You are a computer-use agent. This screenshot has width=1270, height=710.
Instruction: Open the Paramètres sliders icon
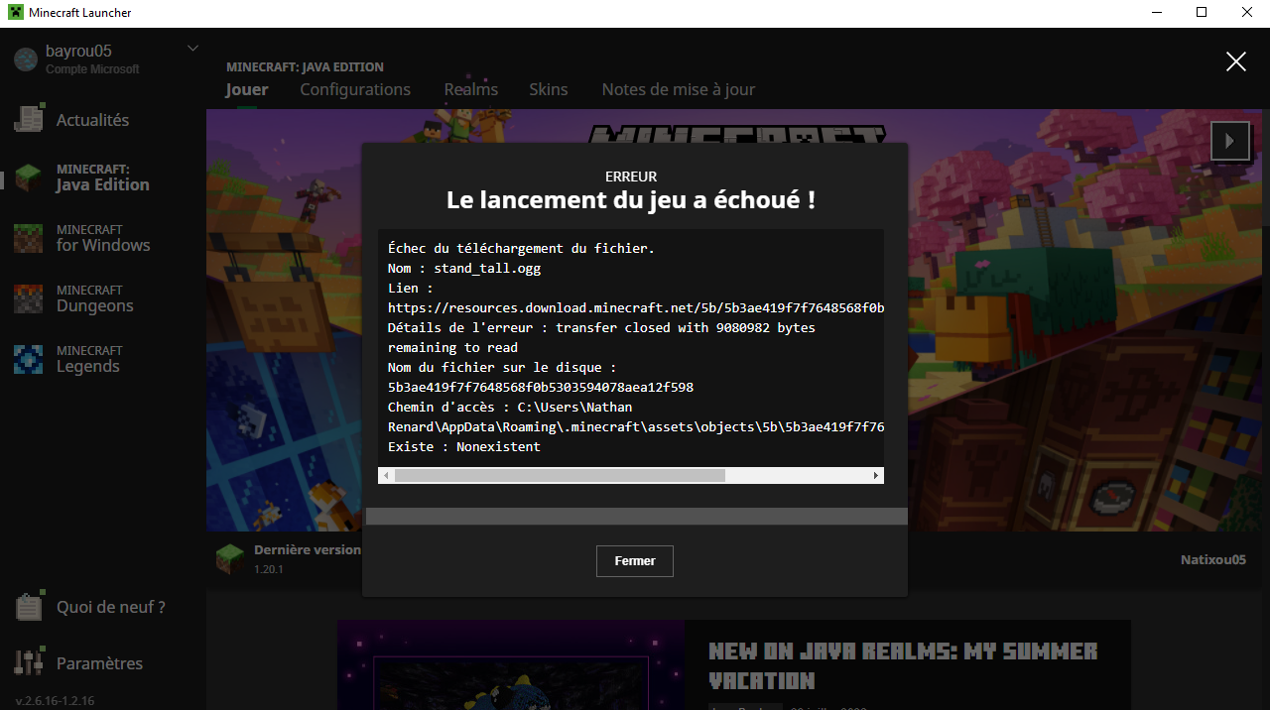29,662
